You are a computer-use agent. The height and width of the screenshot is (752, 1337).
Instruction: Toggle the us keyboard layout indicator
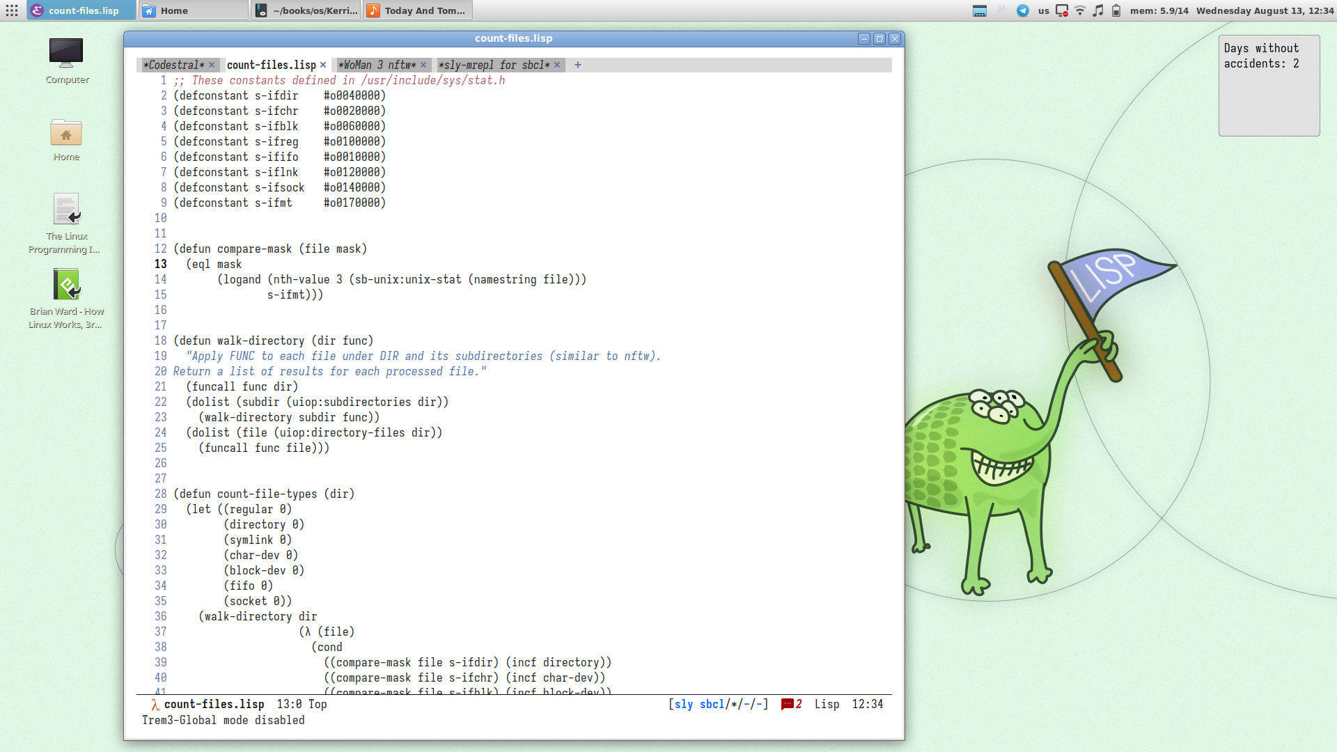point(1043,10)
